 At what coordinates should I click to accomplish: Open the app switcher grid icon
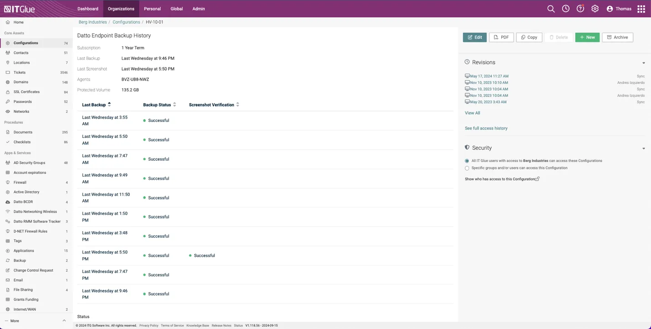(641, 9)
